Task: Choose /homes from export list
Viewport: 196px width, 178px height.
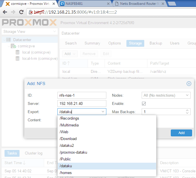Action: pos(107,173)
